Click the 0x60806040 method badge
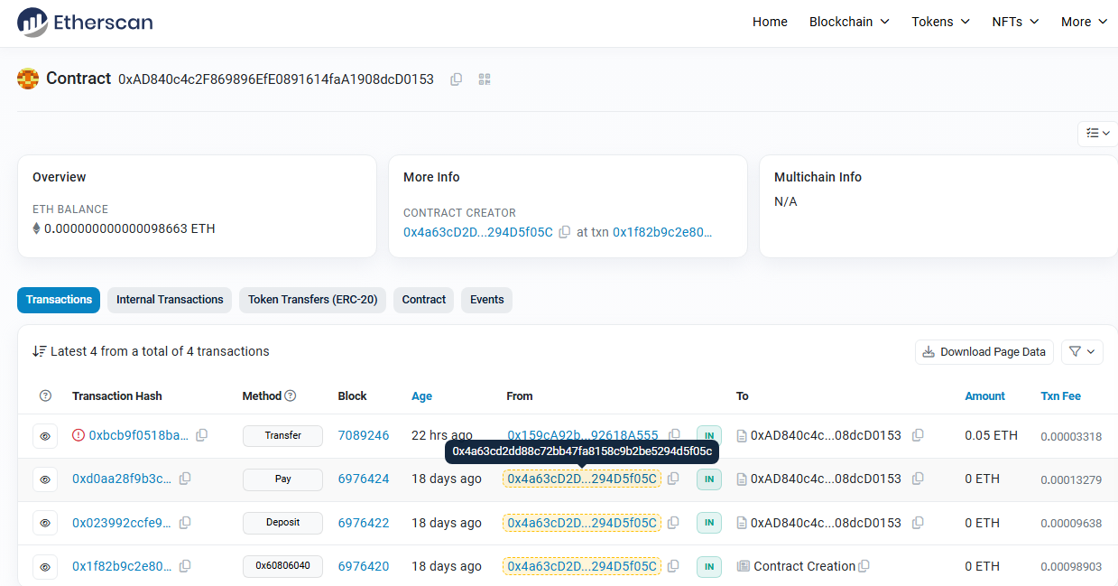1118x586 pixels. pos(282,566)
